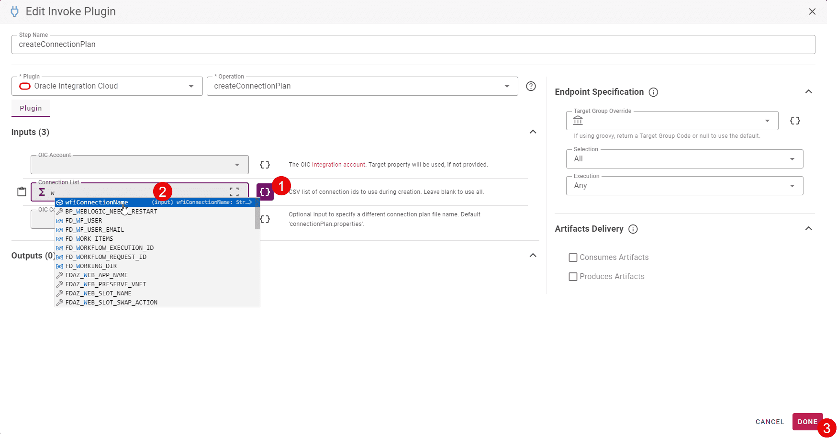Image resolution: width=837 pixels, height=438 pixels.
Task: Click the sigma expression icon in Connection List
Action: click(x=42, y=192)
